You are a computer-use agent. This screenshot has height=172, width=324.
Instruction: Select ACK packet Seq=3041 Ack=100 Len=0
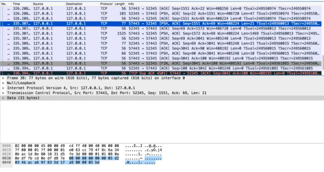(x=161, y=58)
